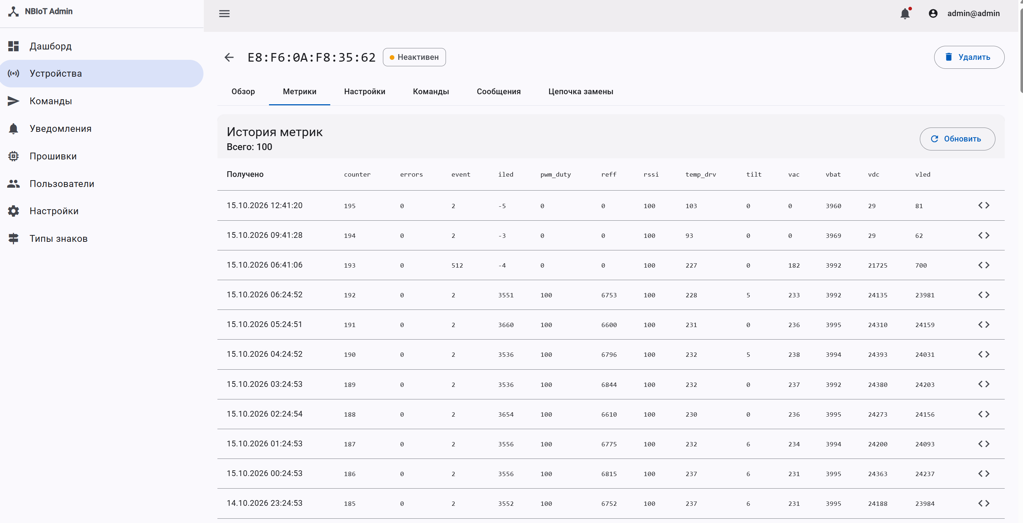
Task: Open Уведомления in the sidebar
Action: [x=102, y=128]
